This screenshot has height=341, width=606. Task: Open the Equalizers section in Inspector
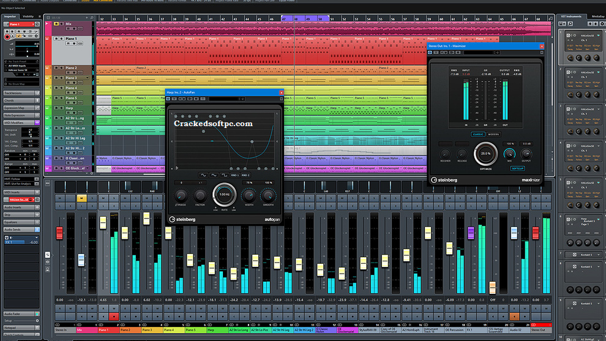(x=21, y=222)
